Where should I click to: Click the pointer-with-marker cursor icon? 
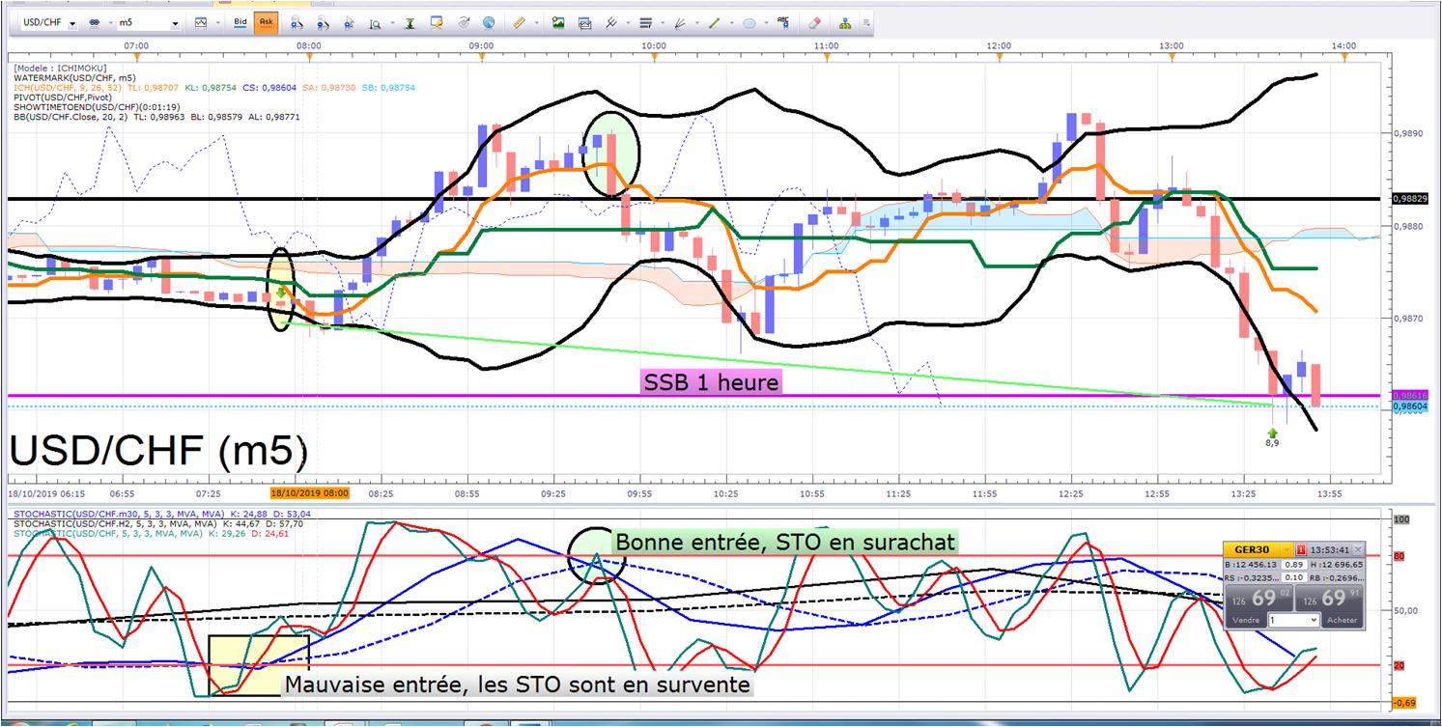point(348,22)
